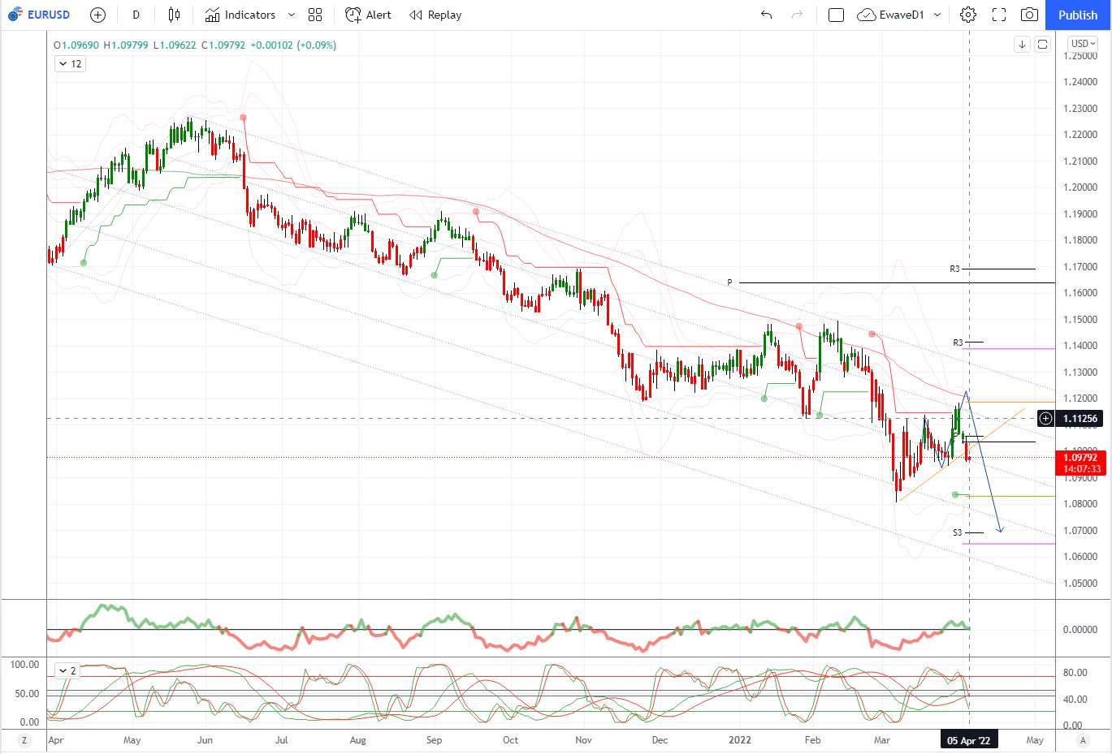
Task: Click the plus icon beside 1.11256 price label
Action: point(1046,419)
